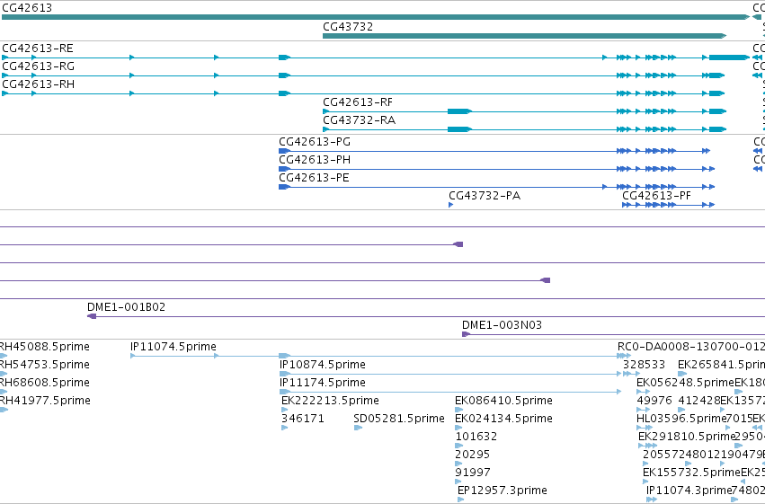765x504 pixels.
Task: Click the DME1-001B02 left end arrow
Action: (x=92, y=316)
